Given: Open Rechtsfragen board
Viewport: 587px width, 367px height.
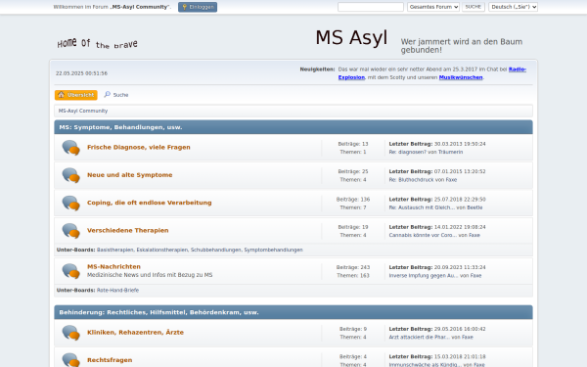Looking at the screenshot, I should coord(110,360).
